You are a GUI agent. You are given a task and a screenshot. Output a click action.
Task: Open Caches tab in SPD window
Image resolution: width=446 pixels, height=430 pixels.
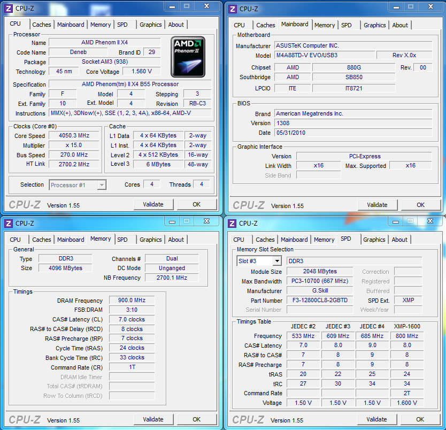click(265, 240)
